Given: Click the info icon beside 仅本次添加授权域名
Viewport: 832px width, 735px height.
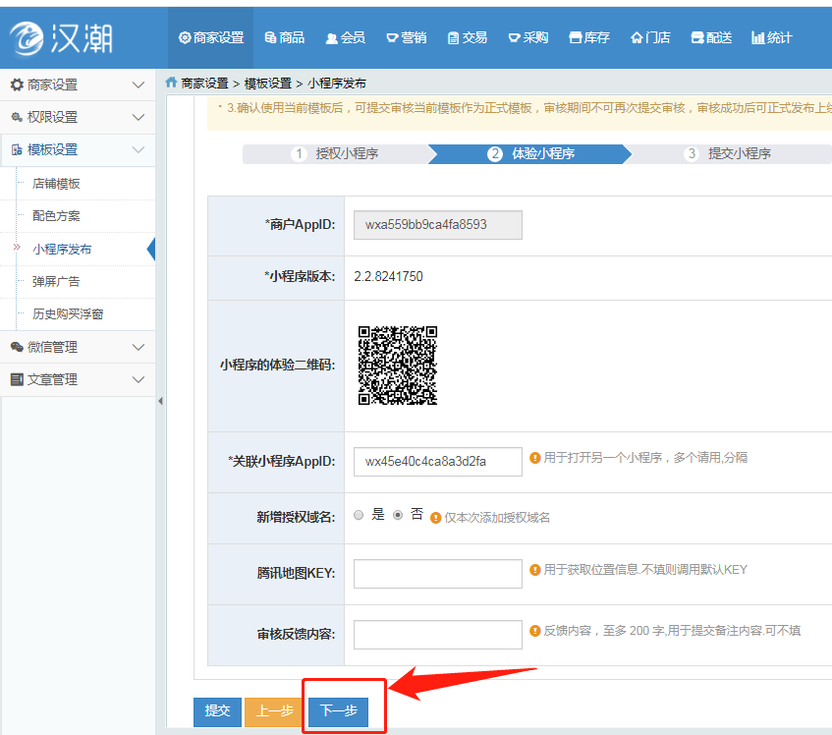Looking at the screenshot, I should coord(435,518).
